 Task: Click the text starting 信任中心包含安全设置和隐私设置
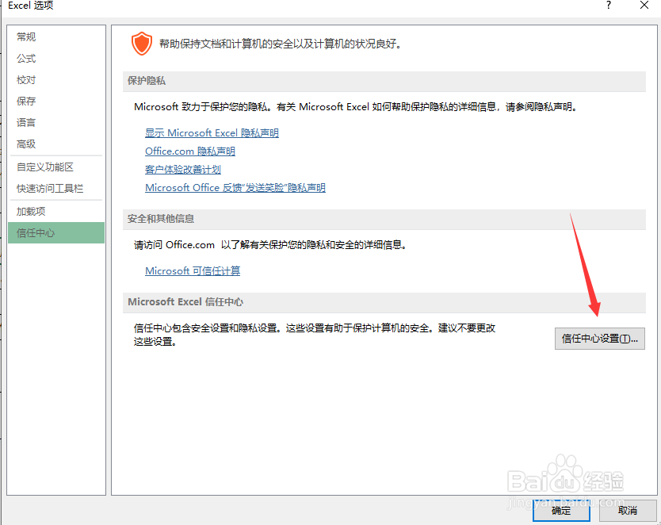(315, 335)
